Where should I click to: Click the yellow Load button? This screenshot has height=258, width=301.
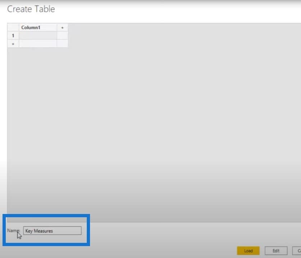click(248, 251)
